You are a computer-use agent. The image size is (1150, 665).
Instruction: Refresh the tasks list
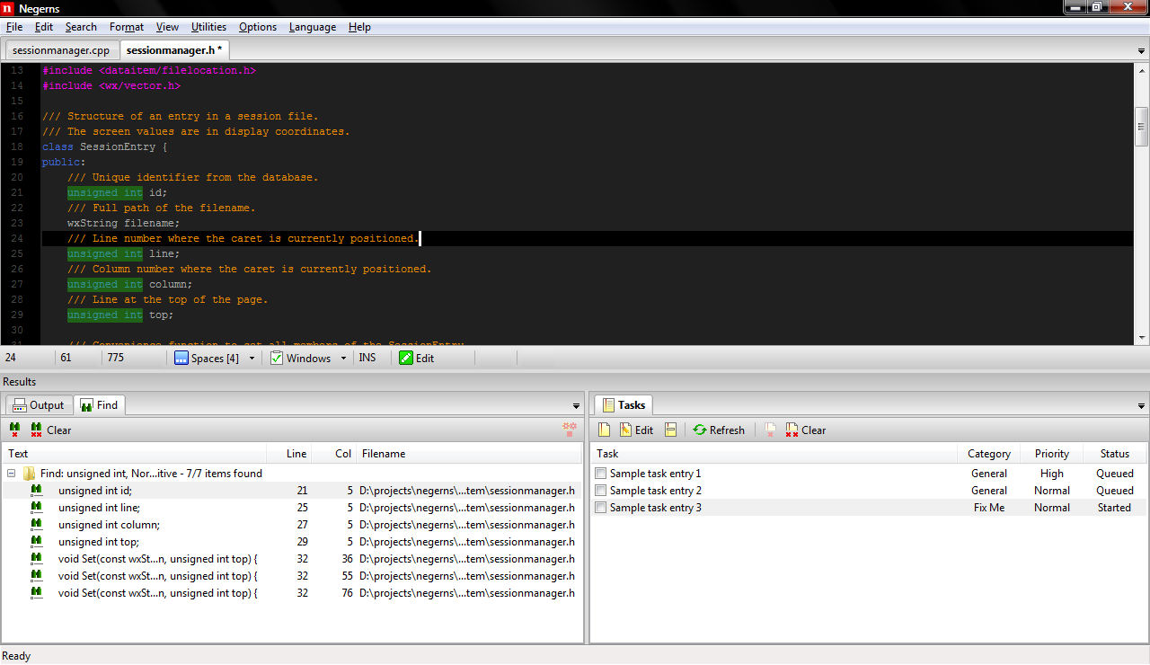pyautogui.click(x=718, y=430)
